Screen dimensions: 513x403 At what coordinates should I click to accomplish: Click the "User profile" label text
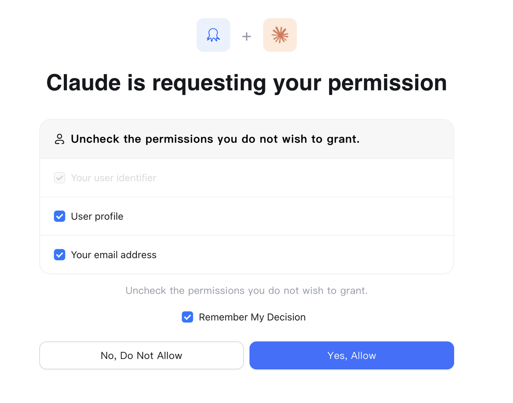(x=97, y=217)
